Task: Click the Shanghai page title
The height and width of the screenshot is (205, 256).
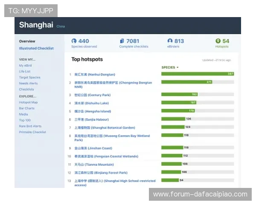Action: click(36, 25)
